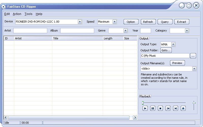The height and width of the screenshot is (127, 203).
Task: Stop playback with the stop icon
Action: (160, 108)
